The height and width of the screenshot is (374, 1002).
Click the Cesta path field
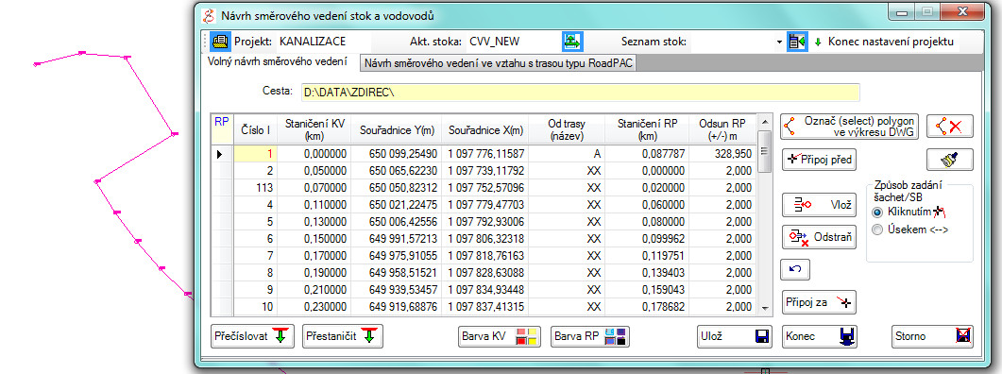tap(580, 92)
